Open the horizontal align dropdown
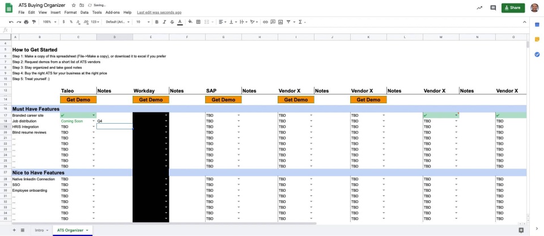This screenshot has height=236, width=544. point(222,22)
